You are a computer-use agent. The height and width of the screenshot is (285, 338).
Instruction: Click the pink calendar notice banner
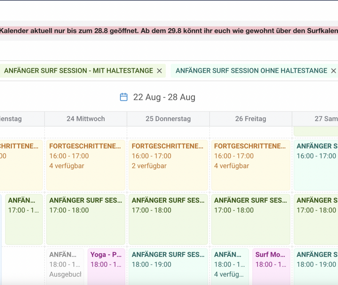(x=169, y=31)
